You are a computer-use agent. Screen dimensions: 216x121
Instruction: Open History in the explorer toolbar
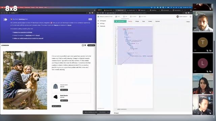pyautogui.click(x=150, y=22)
